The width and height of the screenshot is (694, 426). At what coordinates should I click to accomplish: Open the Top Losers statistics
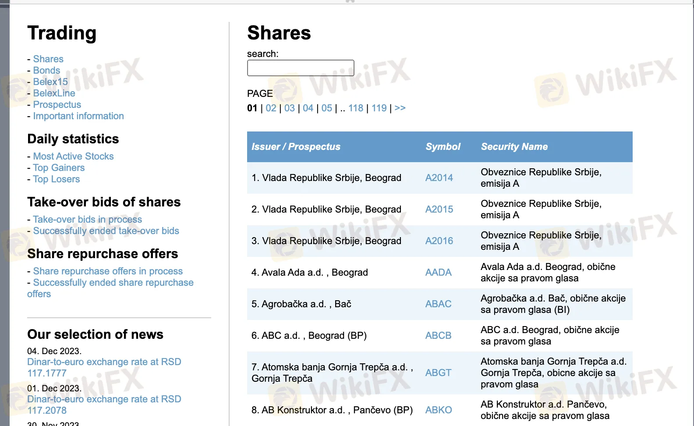(x=57, y=179)
